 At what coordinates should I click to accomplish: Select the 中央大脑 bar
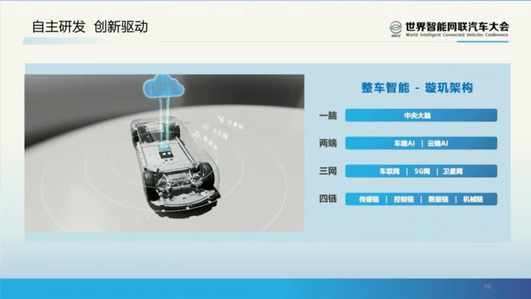421,115
